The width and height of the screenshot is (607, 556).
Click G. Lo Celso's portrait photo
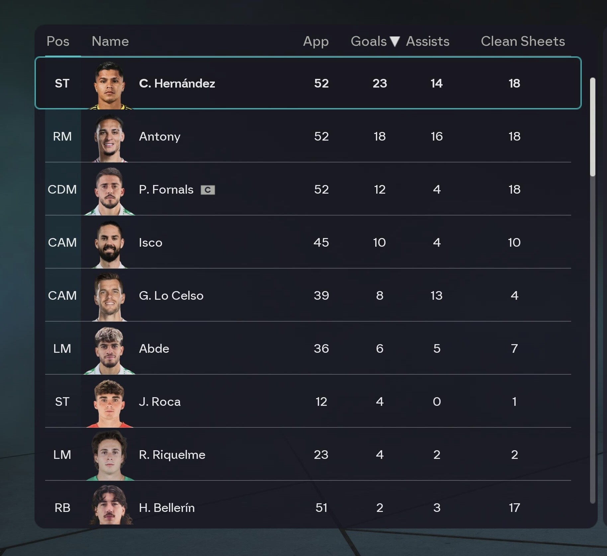pyautogui.click(x=110, y=297)
